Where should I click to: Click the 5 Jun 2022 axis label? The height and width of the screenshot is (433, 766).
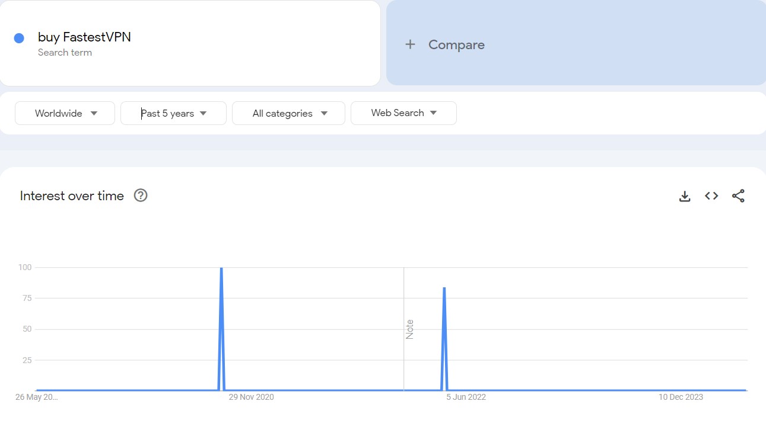466,397
